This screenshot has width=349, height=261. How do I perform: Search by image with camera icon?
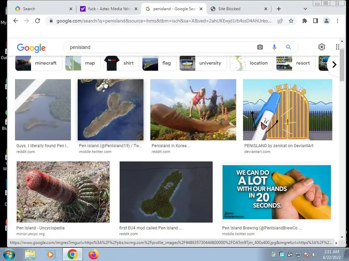click(260, 47)
